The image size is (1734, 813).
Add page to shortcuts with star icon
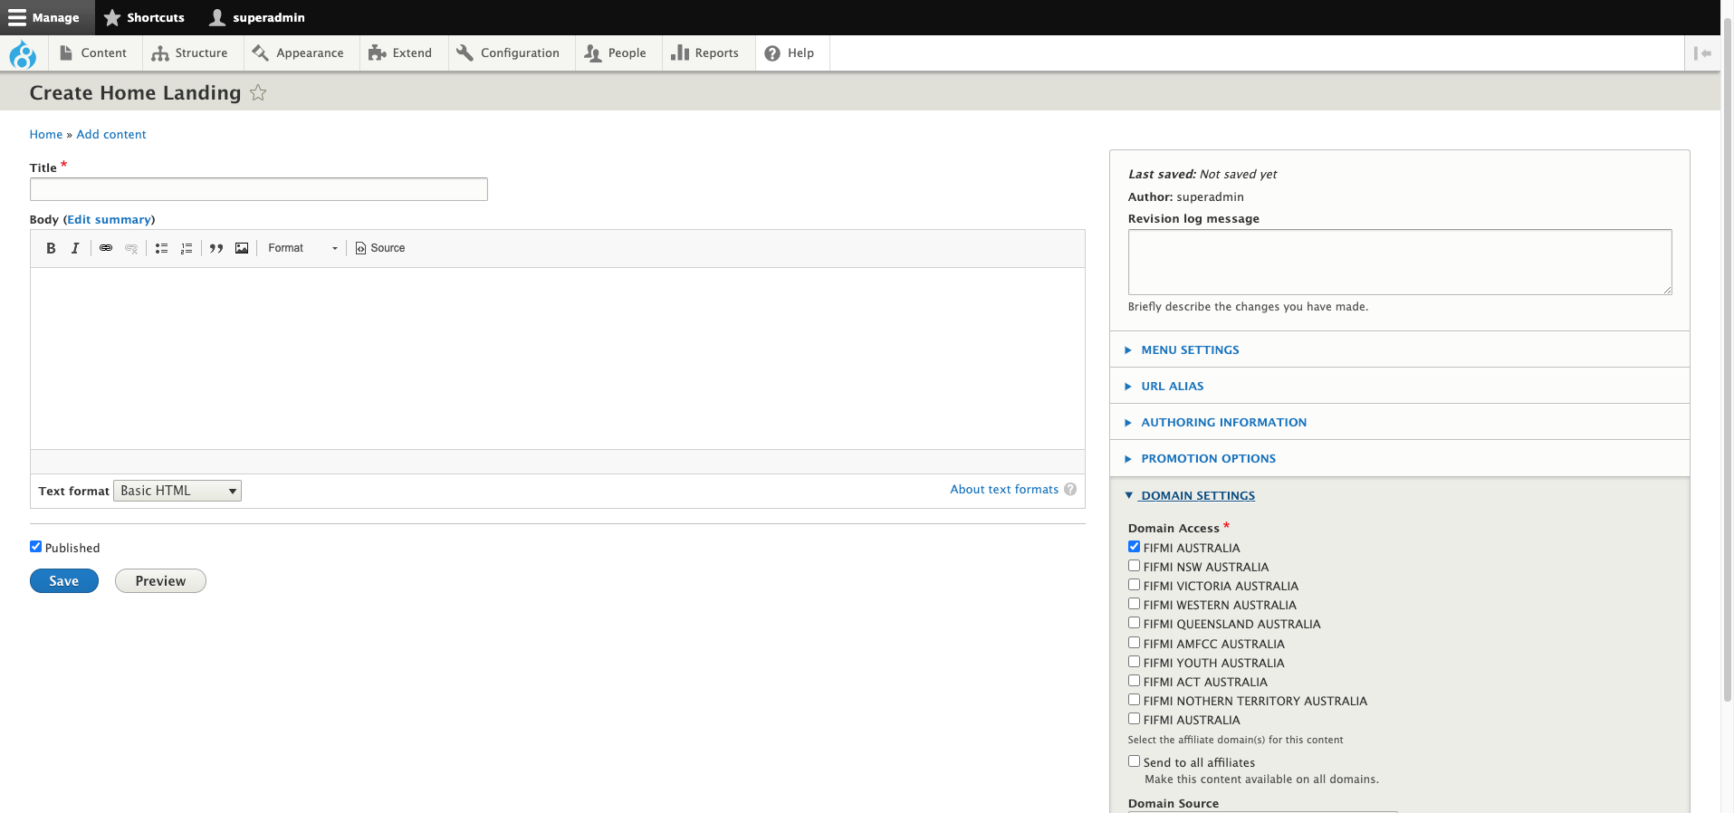pyautogui.click(x=258, y=93)
